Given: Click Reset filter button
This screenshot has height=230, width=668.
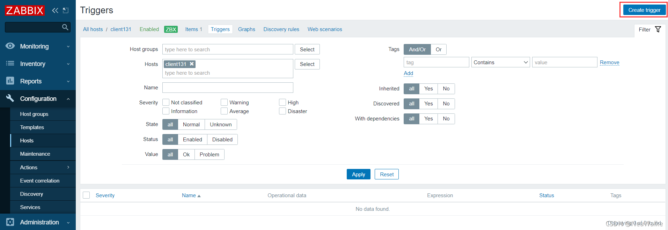Looking at the screenshot, I should [x=387, y=174].
